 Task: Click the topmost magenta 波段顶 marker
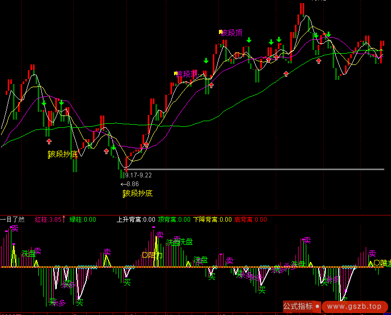tap(232, 33)
